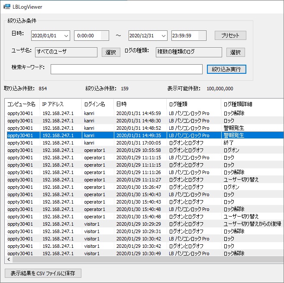284x283 pixels.
Task: Click the 表示可能件数 value 100,000,000
Action: [x=220, y=89]
